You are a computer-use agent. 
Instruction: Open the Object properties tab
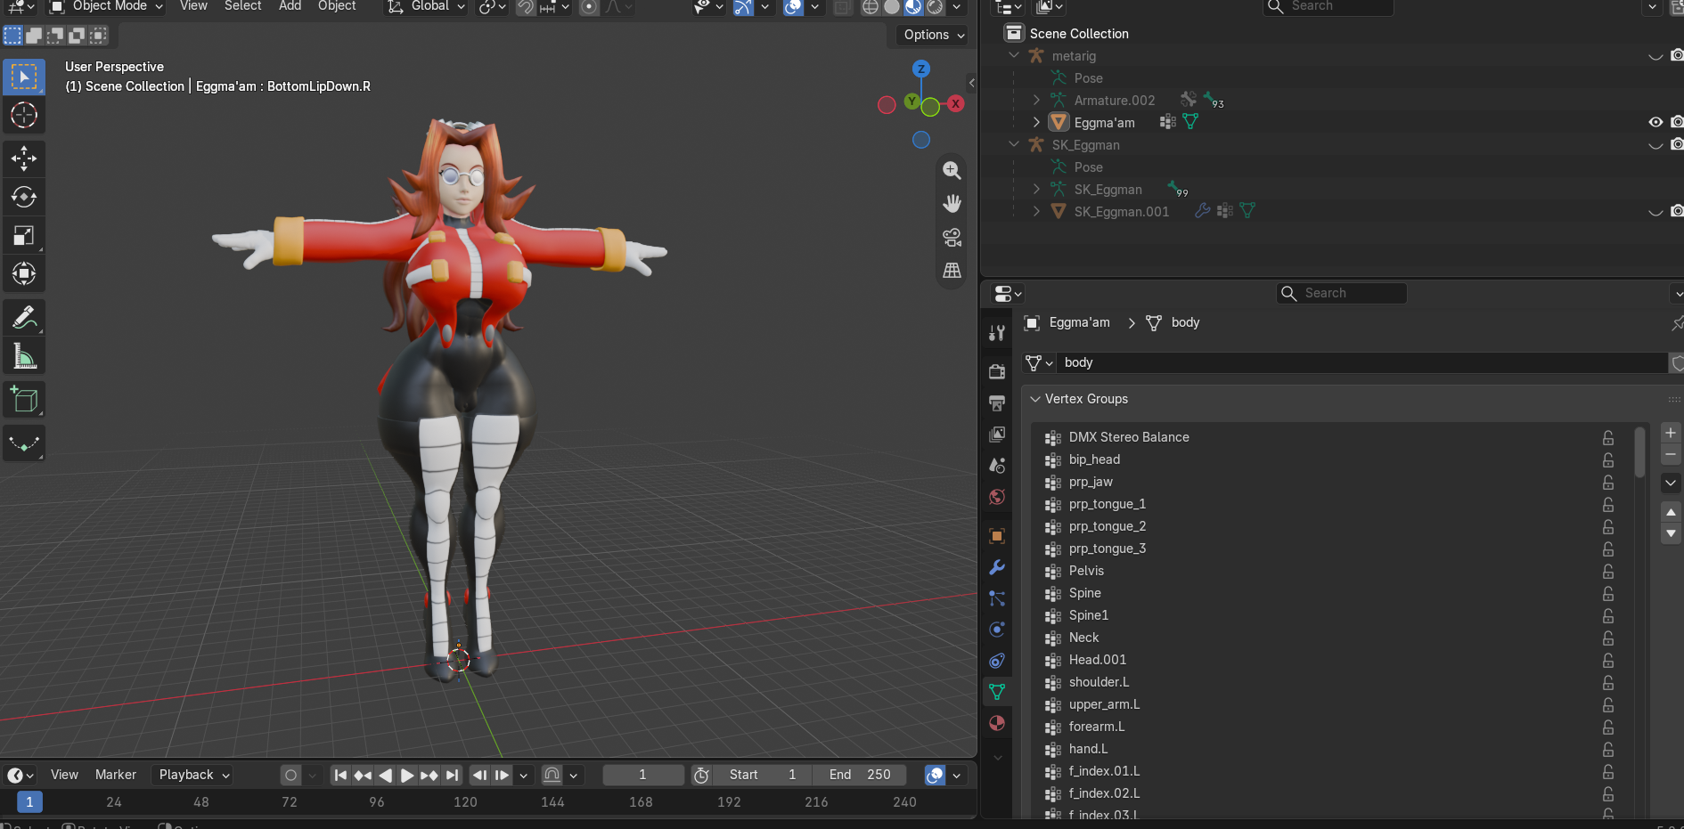click(997, 536)
